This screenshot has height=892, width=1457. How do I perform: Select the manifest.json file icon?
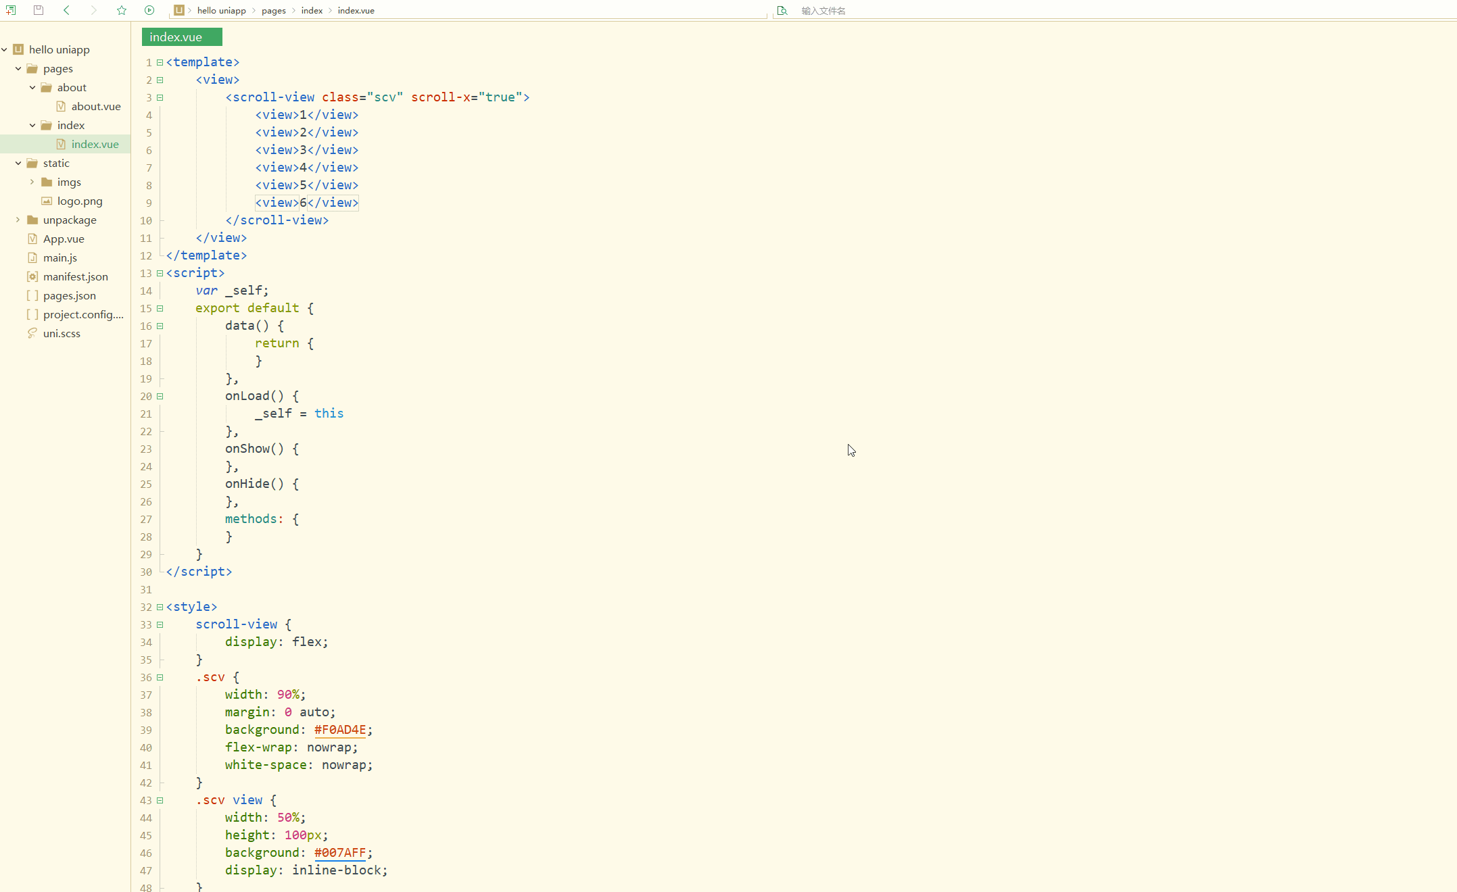pyautogui.click(x=32, y=276)
